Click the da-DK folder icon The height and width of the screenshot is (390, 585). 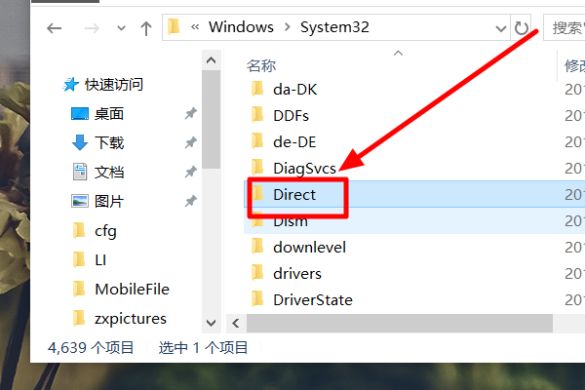point(257,89)
